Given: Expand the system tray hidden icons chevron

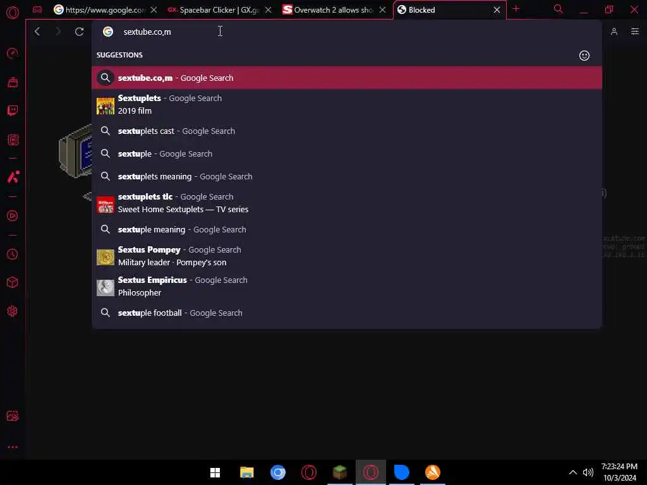Looking at the screenshot, I should [572, 472].
